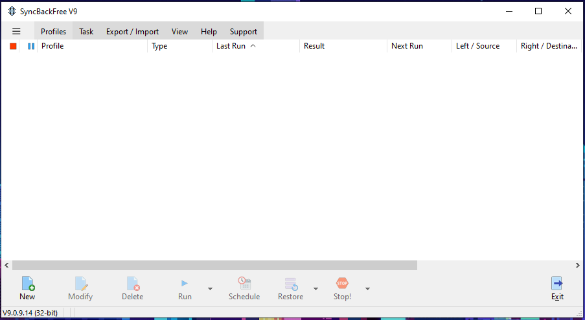Open the Help menu
The image size is (585, 320).
tap(209, 31)
